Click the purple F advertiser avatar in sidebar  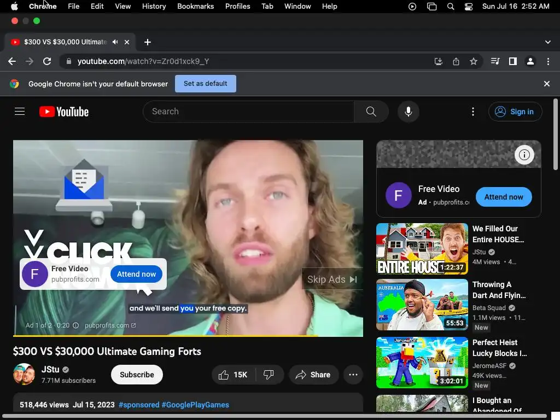[399, 195]
